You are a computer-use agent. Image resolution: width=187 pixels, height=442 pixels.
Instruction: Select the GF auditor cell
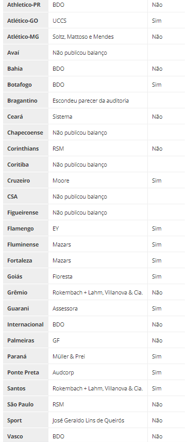(x=98, y=340)
